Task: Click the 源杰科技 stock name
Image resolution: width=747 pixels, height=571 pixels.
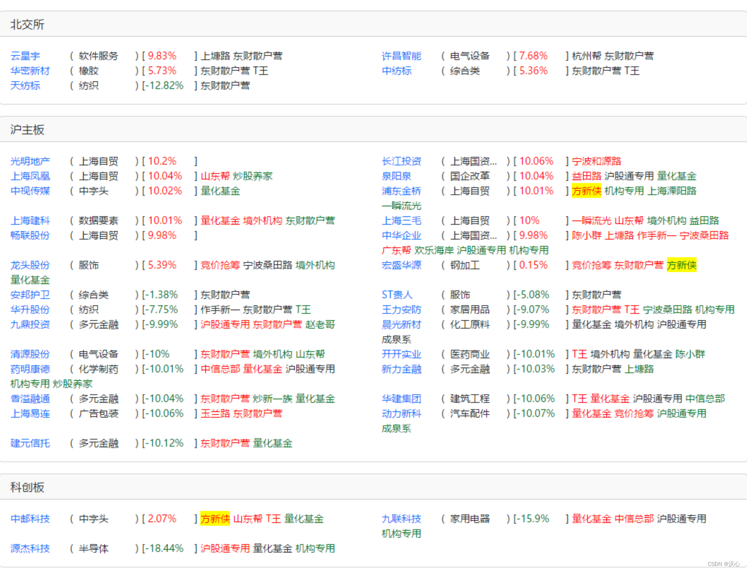Action: (30, 548)
